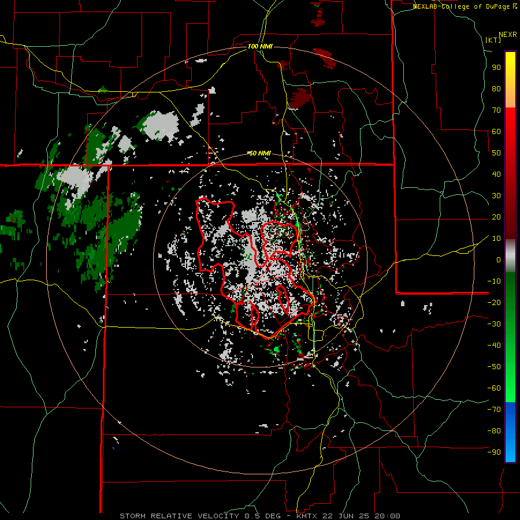The width and height of the screenshot is (520, 520).
Task: Select the -50 scale label
Action: [494, 367]
